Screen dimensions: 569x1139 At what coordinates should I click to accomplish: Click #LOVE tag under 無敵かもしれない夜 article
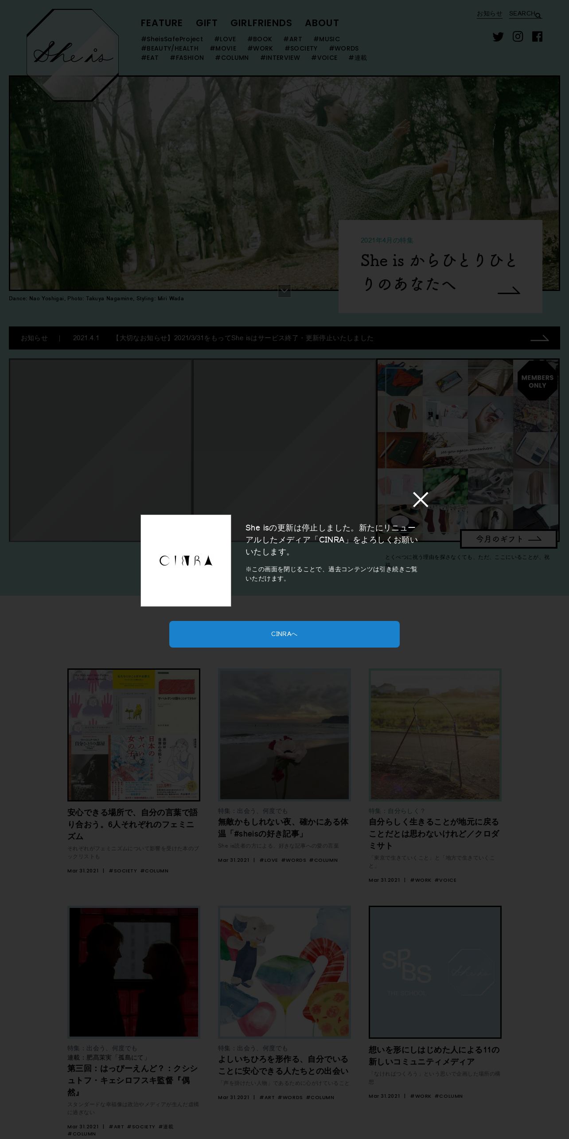coord(269,860)
